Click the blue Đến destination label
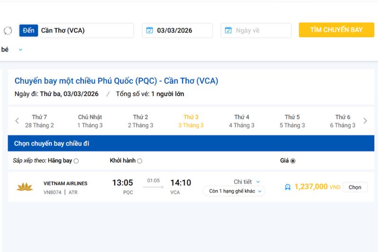 (28, 30)
